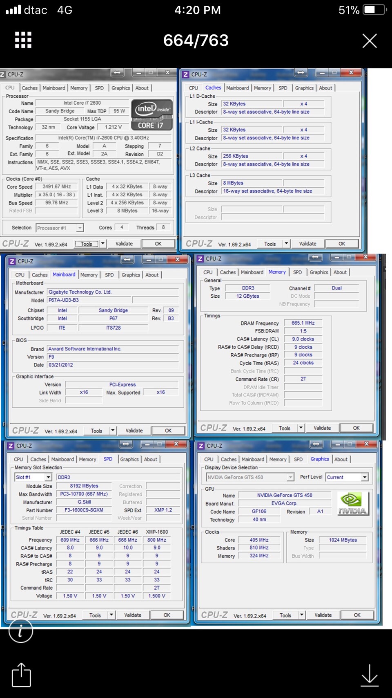
Task: Switch to Memory tab in Mainboard window
Action: 89,275
